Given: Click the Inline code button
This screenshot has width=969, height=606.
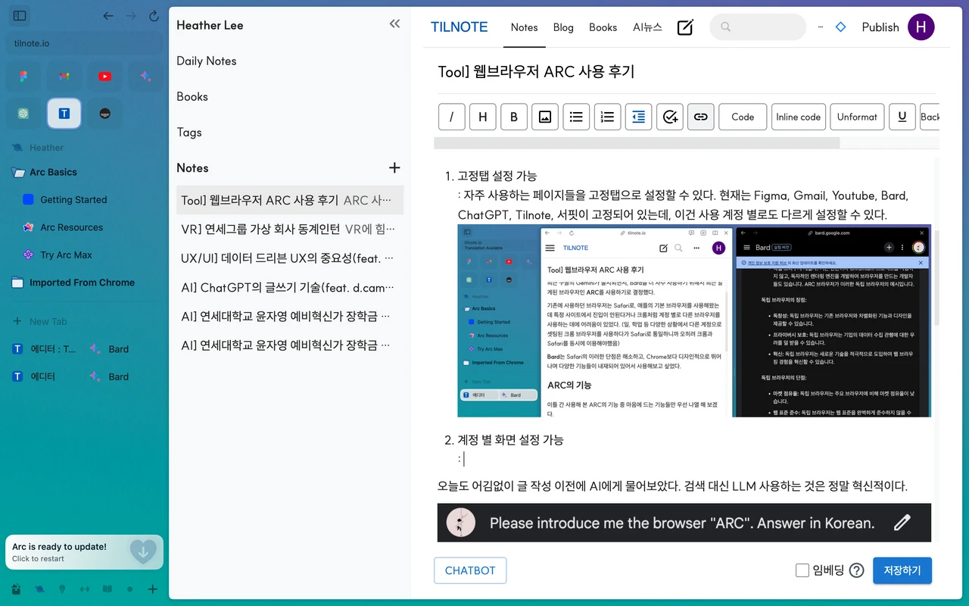Looking at the screenshot, I should [798, 117].
